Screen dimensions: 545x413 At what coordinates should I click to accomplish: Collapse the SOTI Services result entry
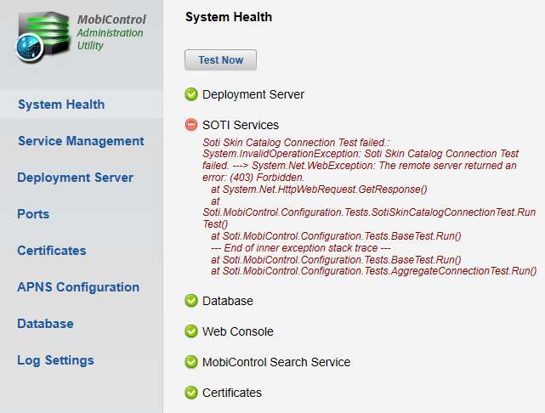(241, 125)
